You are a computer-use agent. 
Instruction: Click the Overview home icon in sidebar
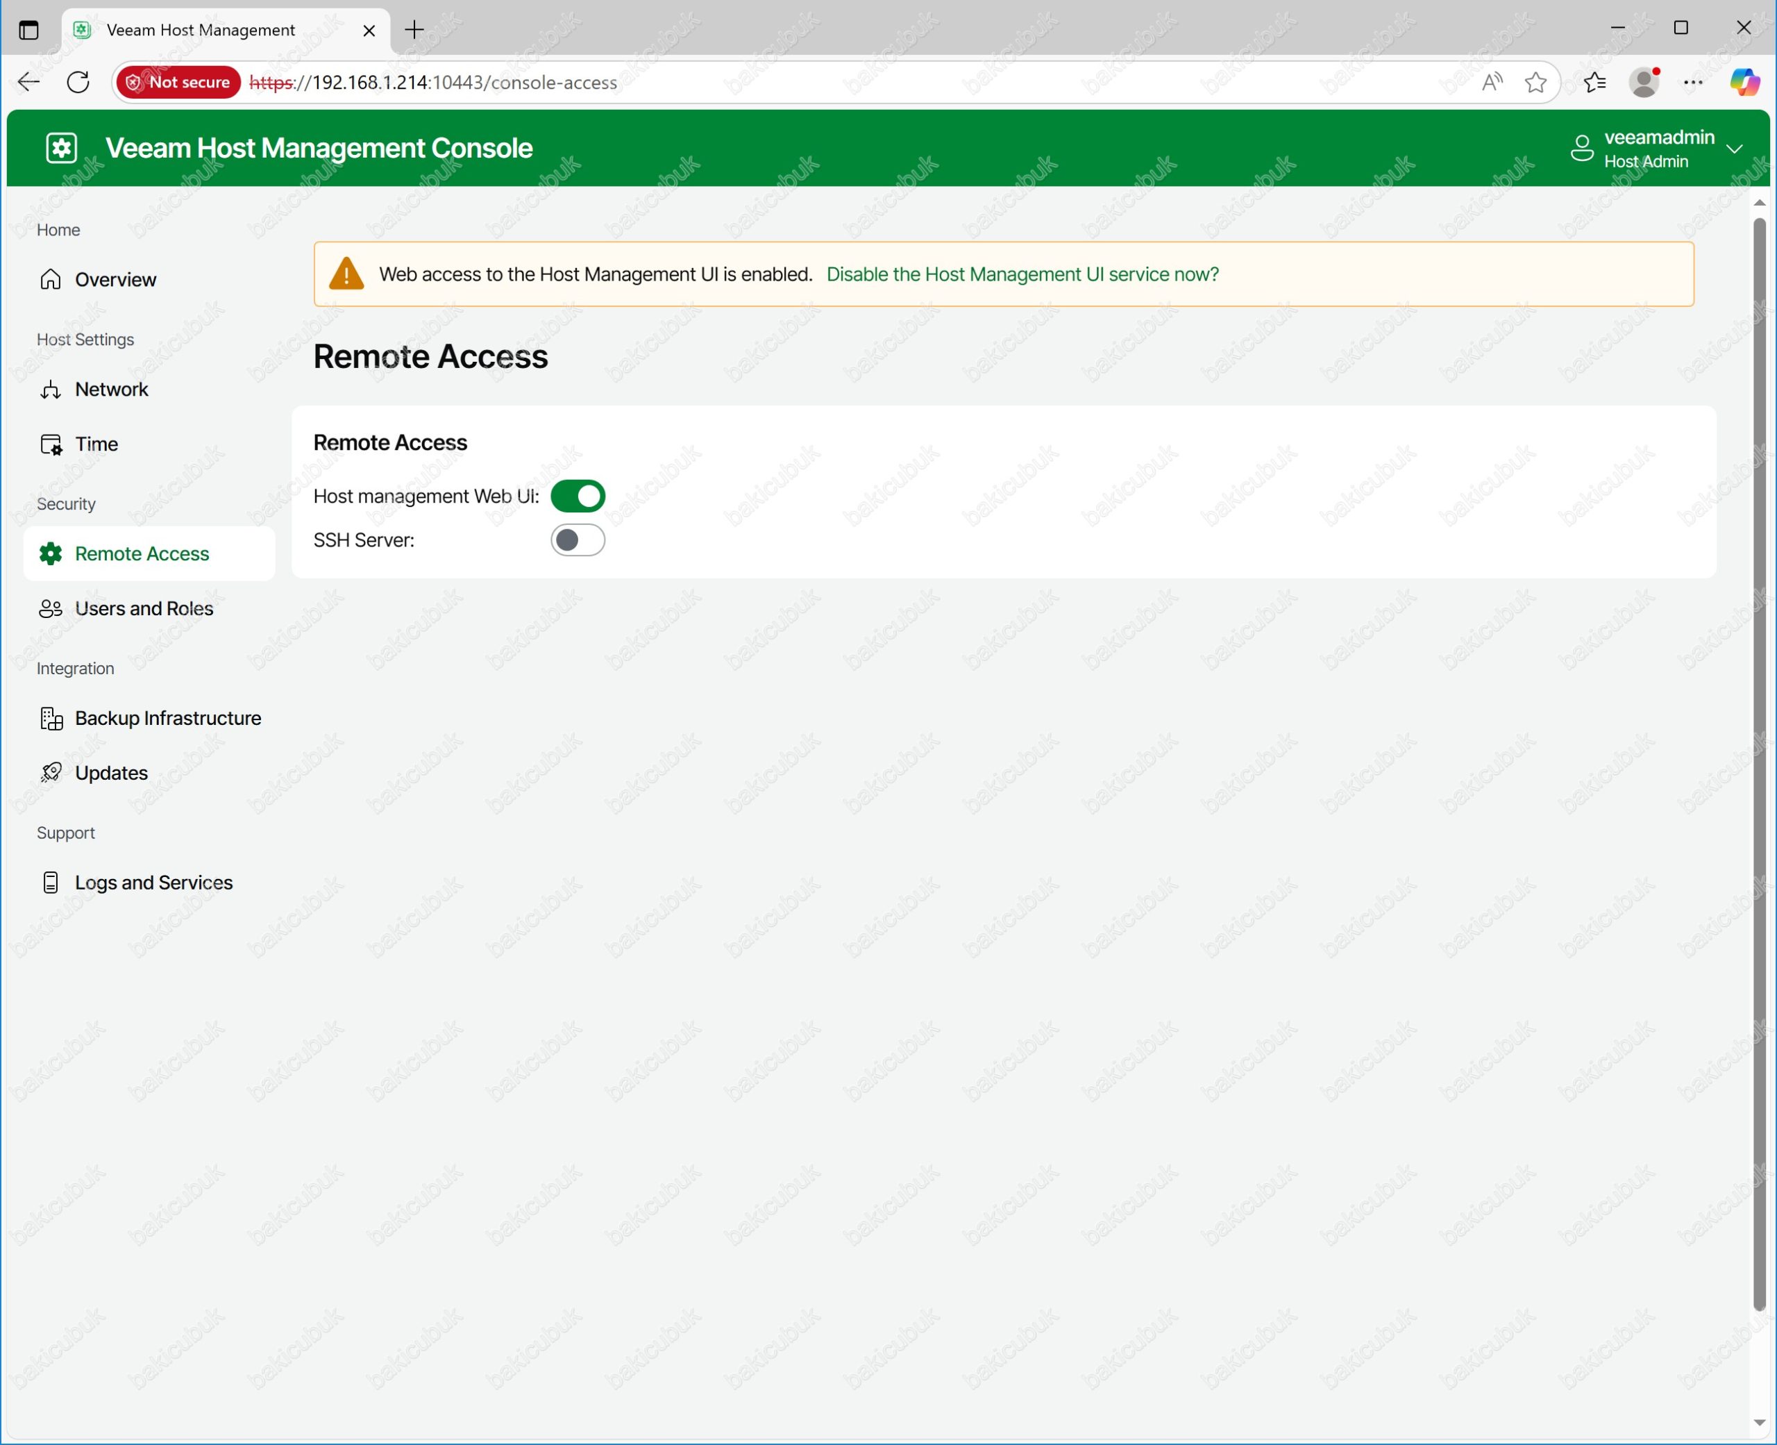[x=51, y=279]
